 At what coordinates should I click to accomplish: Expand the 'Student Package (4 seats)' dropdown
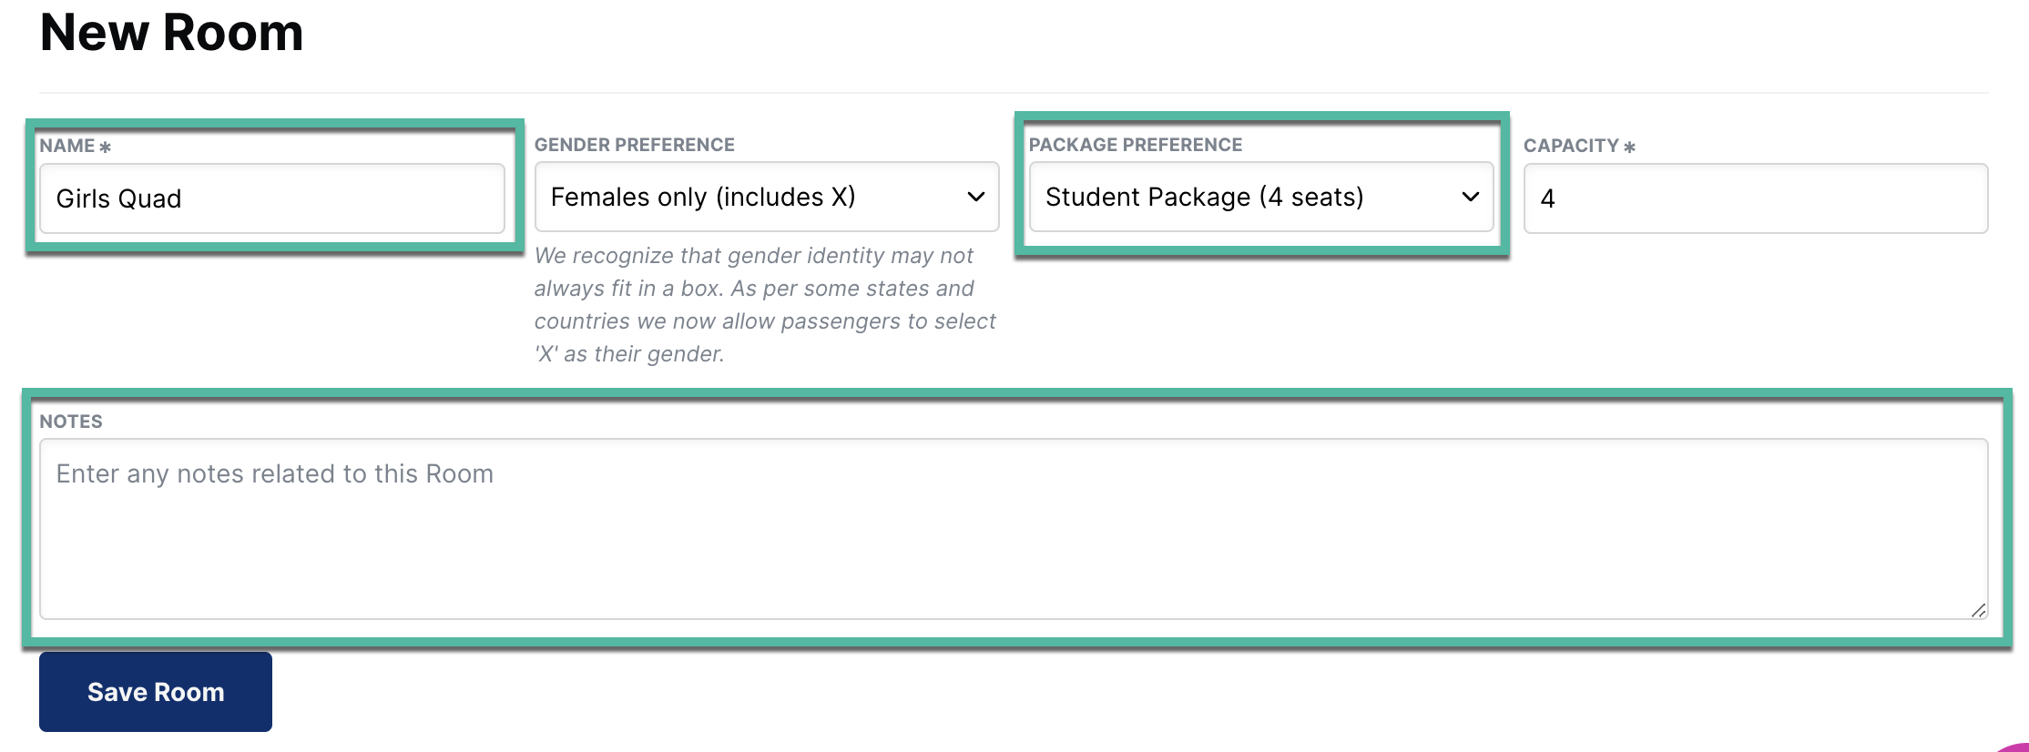coord(1260,197)
